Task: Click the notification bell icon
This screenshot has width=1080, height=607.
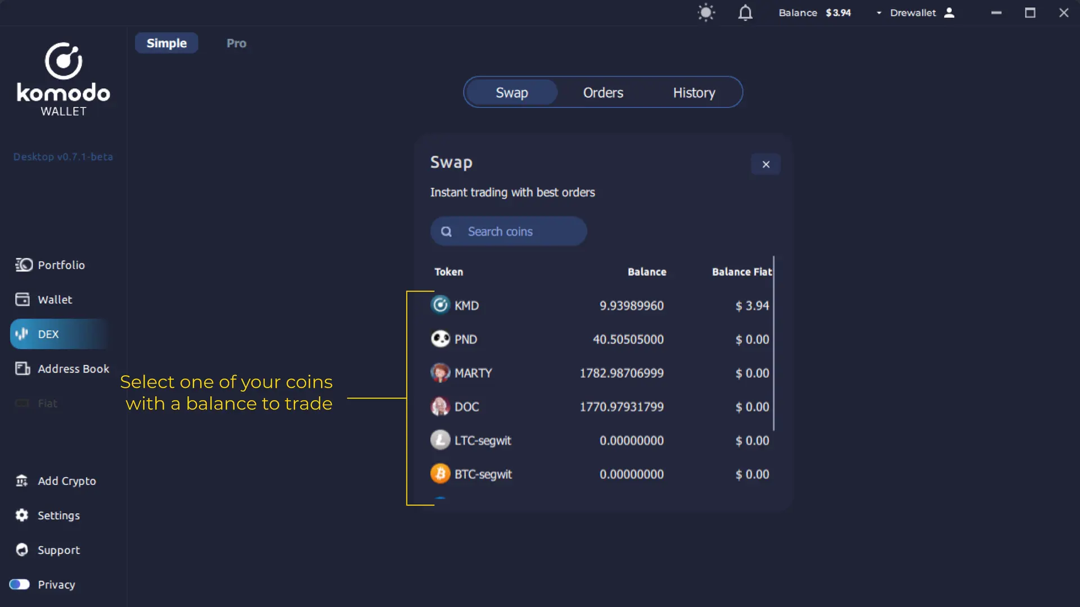Action: pyautogui.click(x=745, y=12)
